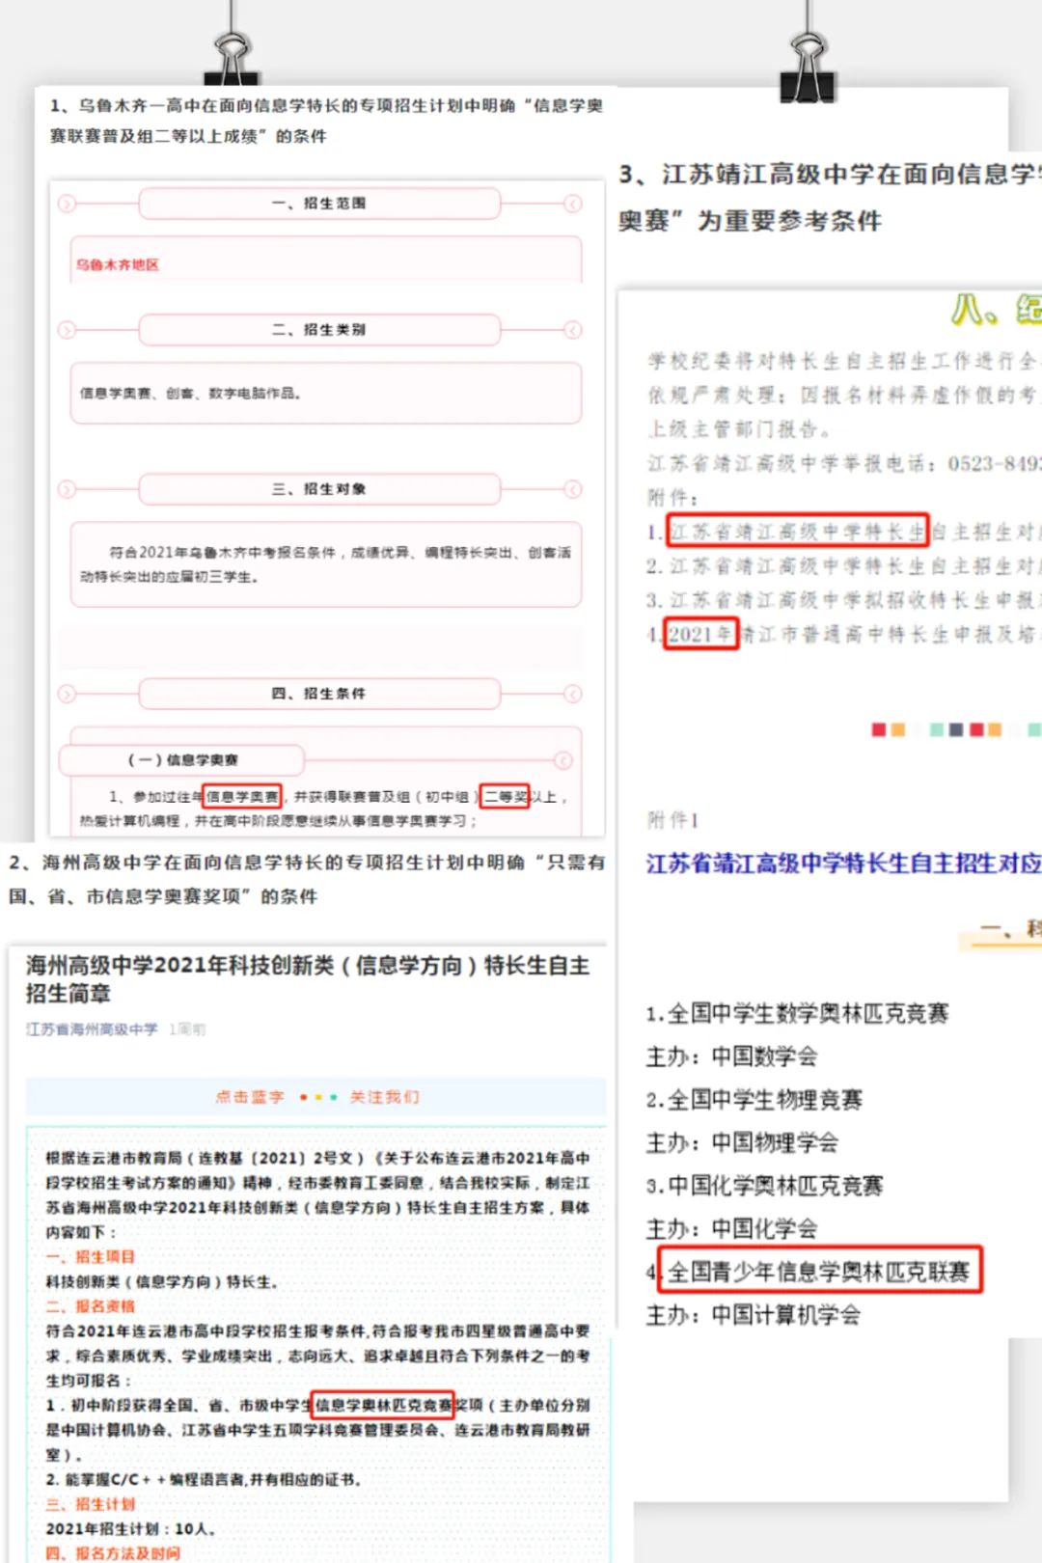
Task: Click circle icon right of (一)信息学奥赛 header
Action: coord(563,760)
